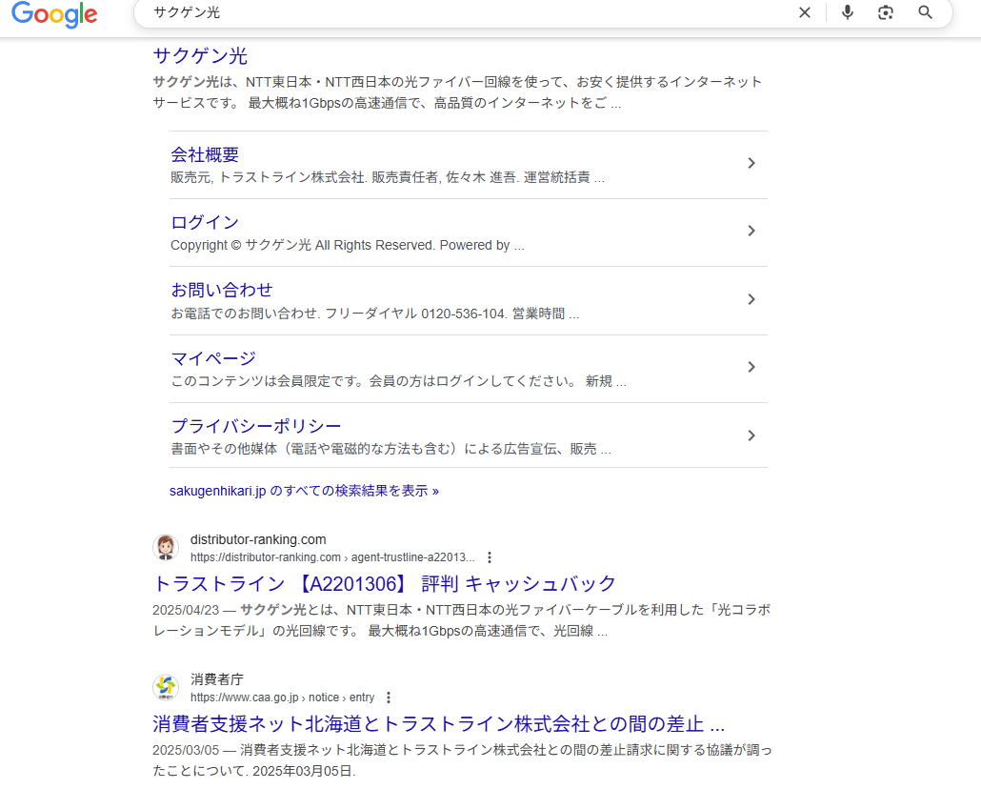The image size is (981, 789).
Task: Click the 会社概要 snippet starting 販売元
Action: (388, 177)
